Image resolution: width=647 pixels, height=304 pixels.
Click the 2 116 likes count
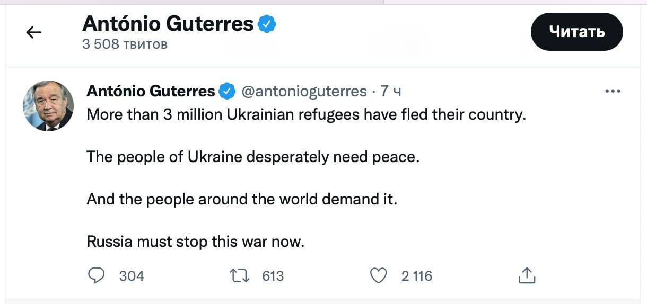click(x=416, y=276)
